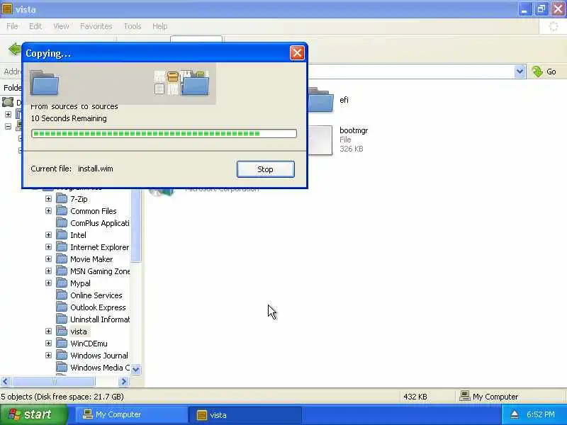Click folder tree right scroll arrow
567x425 pixels.
123,381
